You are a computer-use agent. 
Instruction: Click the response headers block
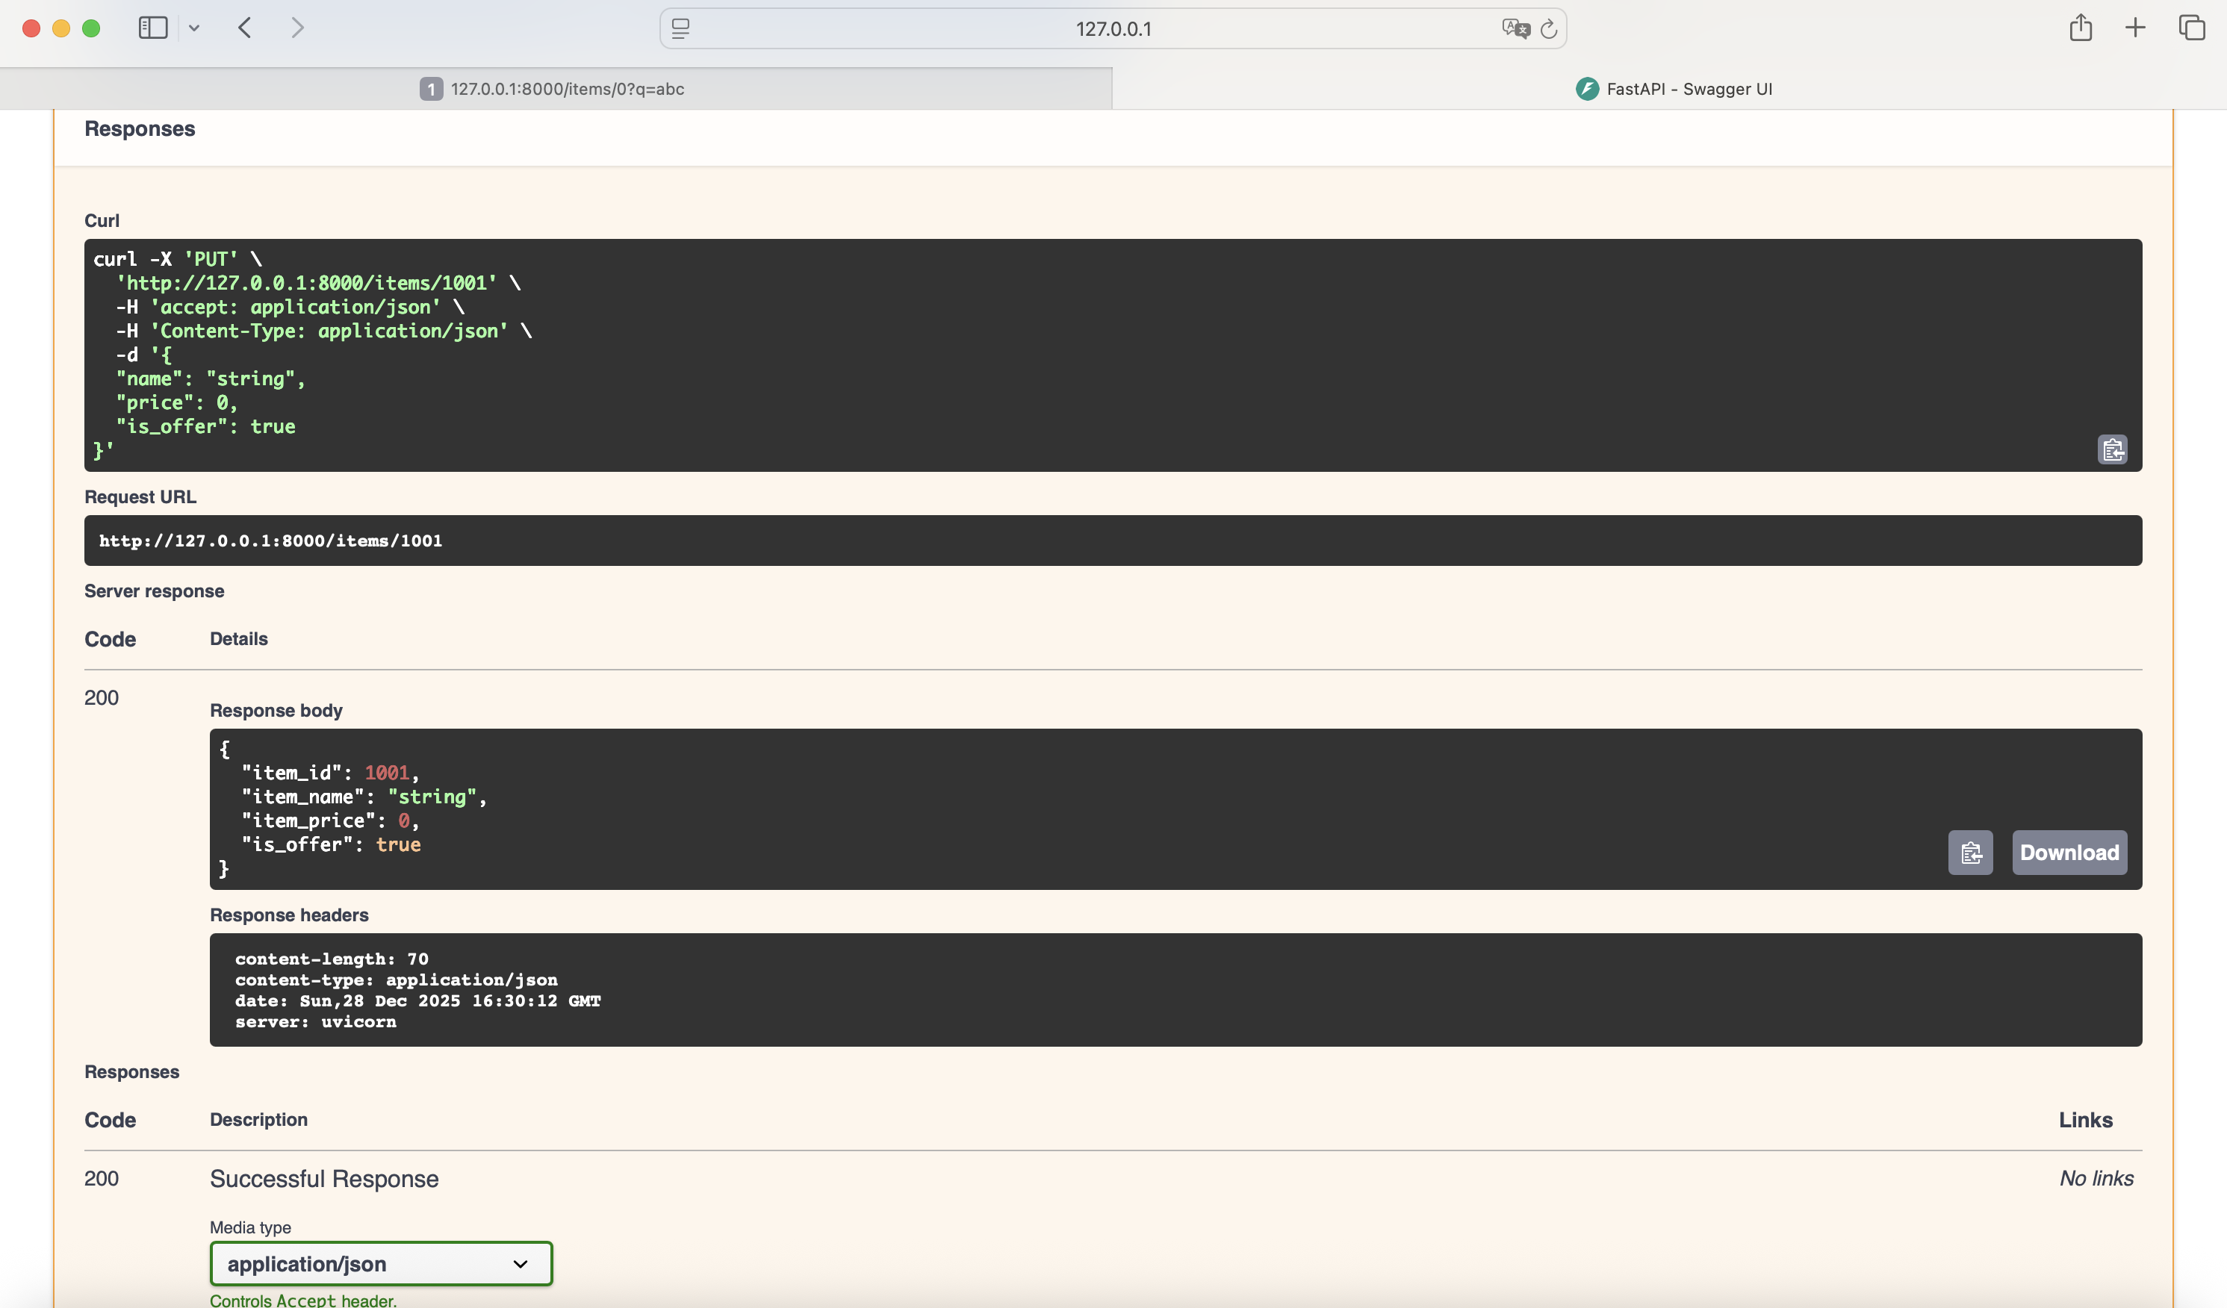click(1175, 990)
